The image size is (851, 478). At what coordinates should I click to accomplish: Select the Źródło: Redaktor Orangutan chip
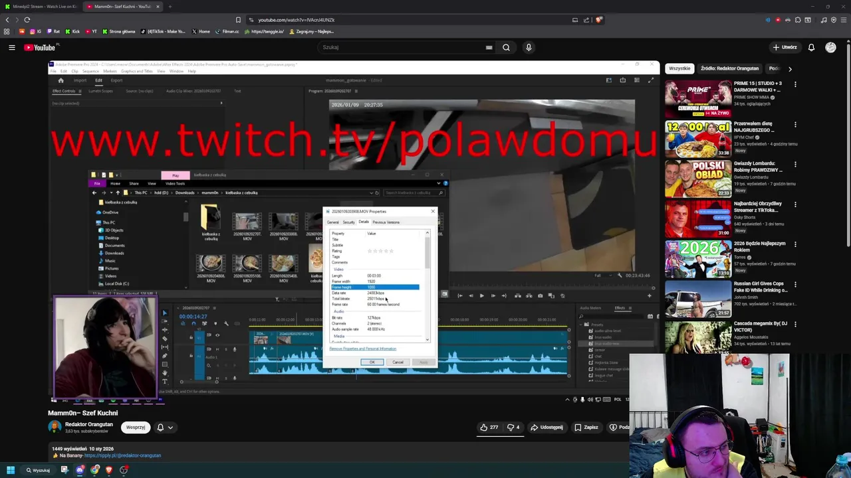[729, 68]
